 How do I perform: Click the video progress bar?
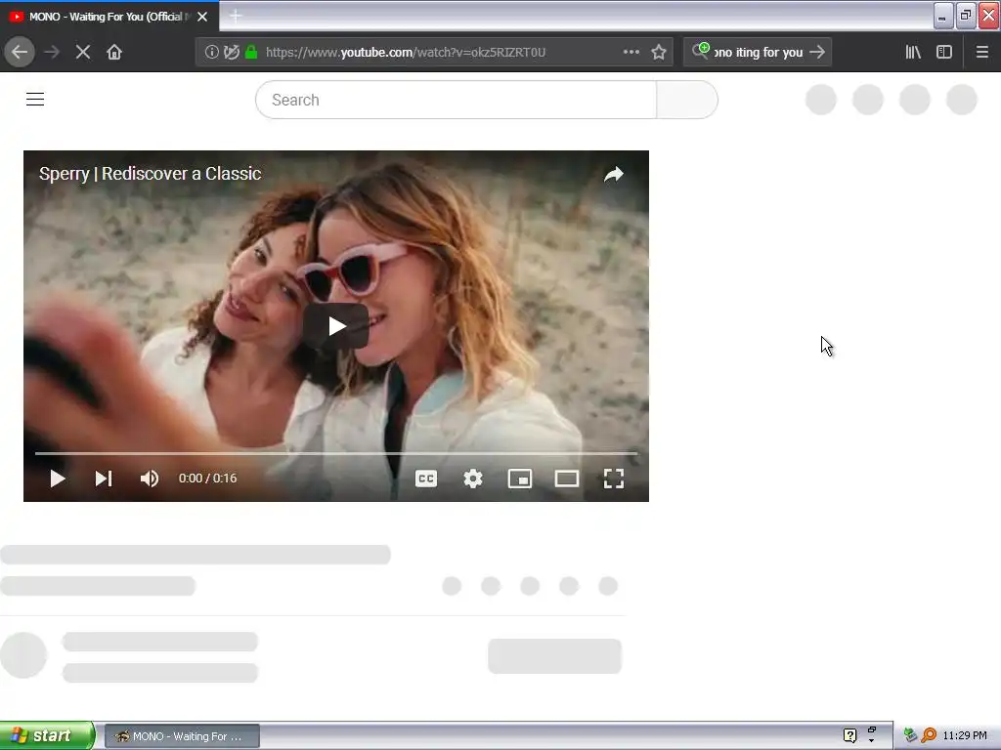coord(336,453)
